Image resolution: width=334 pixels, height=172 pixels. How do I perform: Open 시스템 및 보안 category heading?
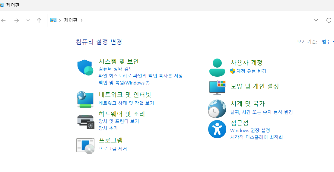pos(119,61)
